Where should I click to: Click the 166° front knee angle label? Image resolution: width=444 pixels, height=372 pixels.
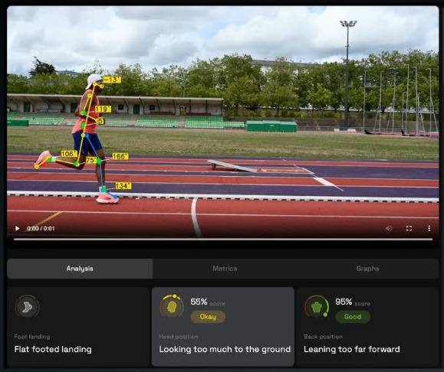(x=120, y=156)
